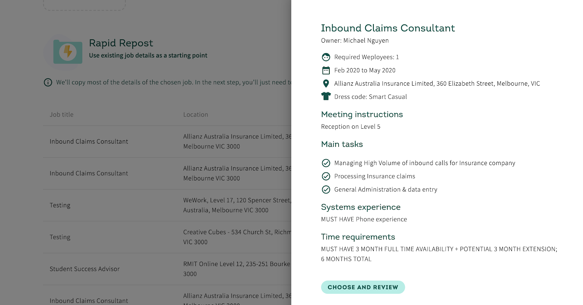Click MUST HAVE Phone experience text

coord(364,219)
